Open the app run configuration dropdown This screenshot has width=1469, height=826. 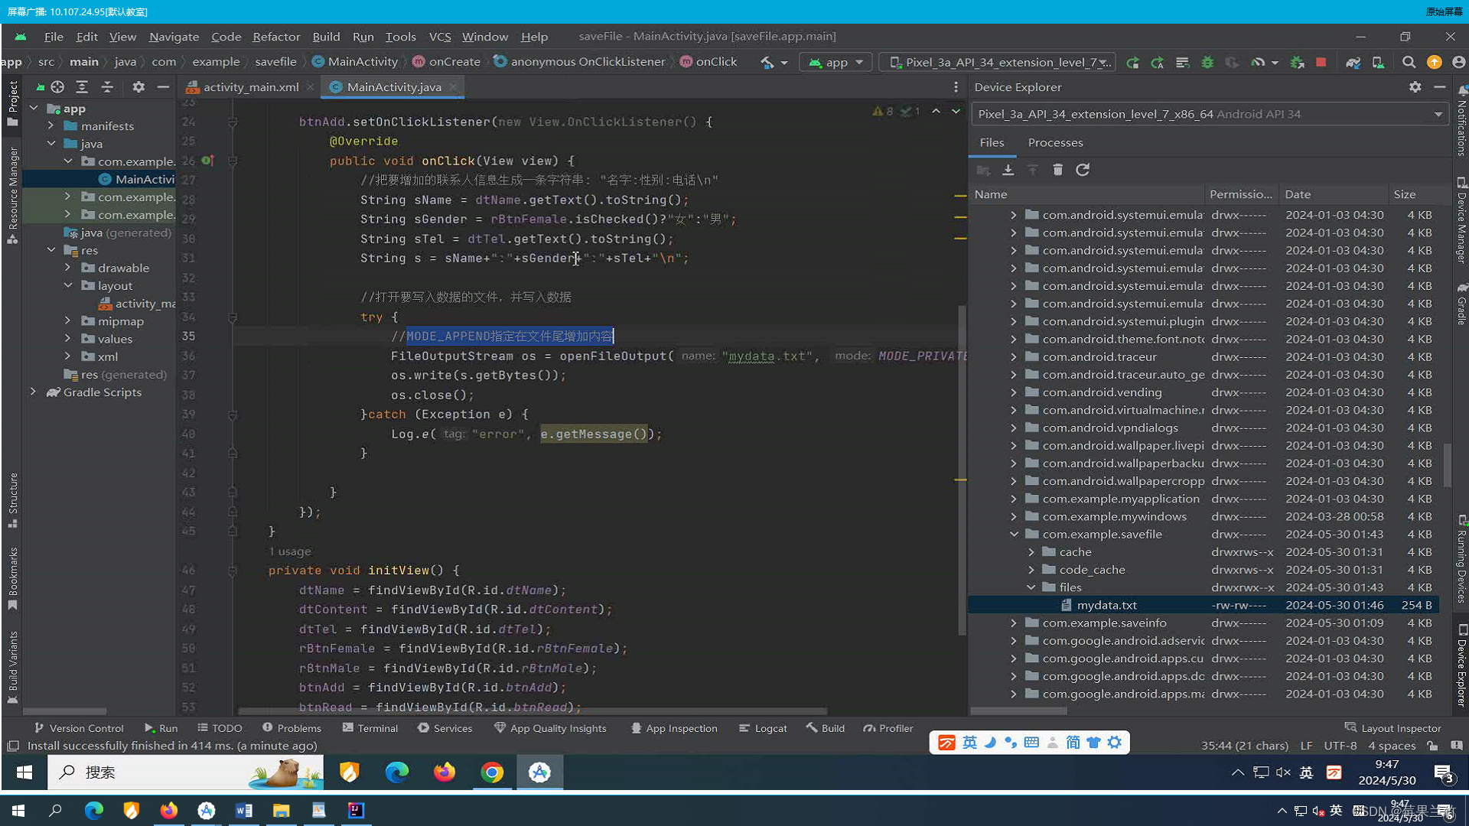[x=836, y=62]
